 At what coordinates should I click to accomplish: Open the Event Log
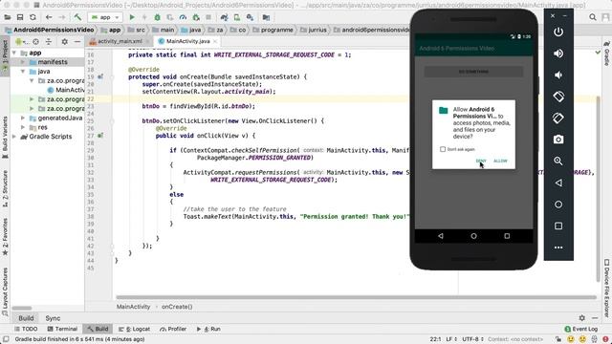coord(580,329)
